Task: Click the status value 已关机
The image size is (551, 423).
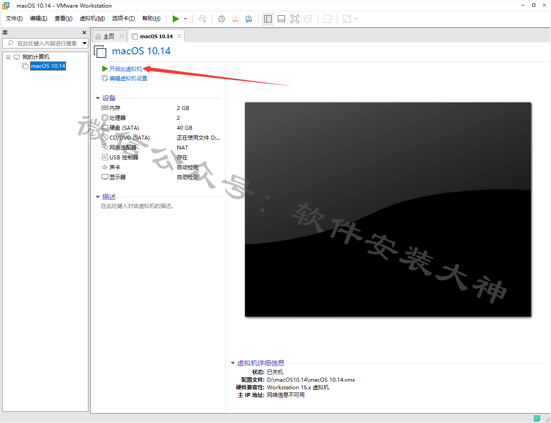Action: [275, 372]
